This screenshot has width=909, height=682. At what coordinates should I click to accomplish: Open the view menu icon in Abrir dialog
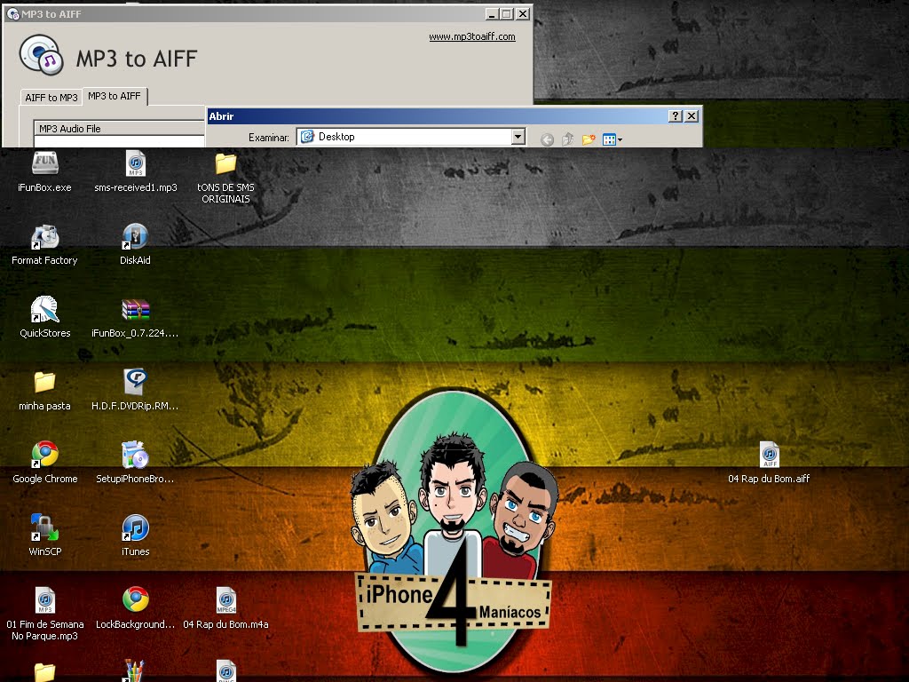click(613, 139)
